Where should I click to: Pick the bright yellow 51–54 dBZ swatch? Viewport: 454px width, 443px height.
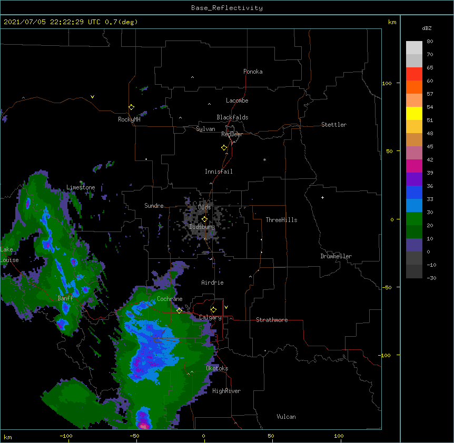(x=414, y=113)
